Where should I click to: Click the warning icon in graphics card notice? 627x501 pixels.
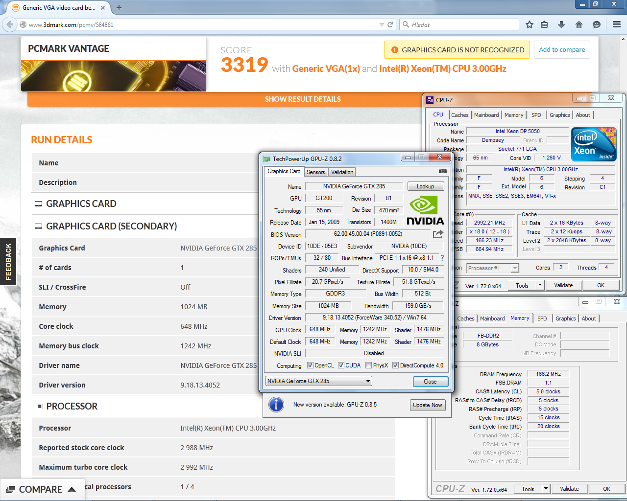click(394, 50)
